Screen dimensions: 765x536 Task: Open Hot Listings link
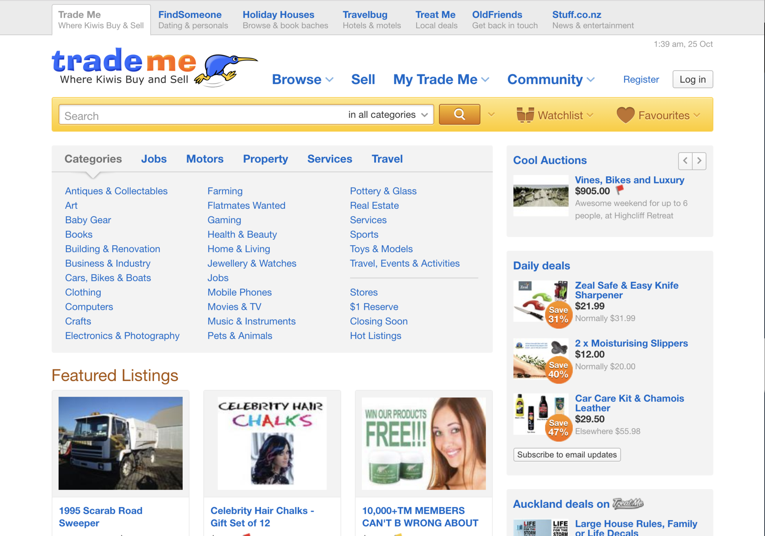click(376, 336)
